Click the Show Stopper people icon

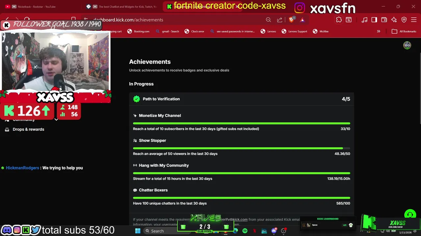135,141
